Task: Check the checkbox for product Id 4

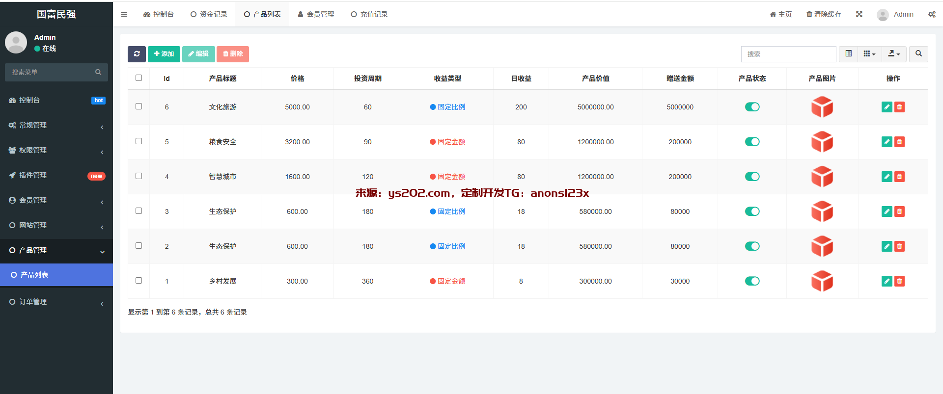Action: [x=139, y=176]
